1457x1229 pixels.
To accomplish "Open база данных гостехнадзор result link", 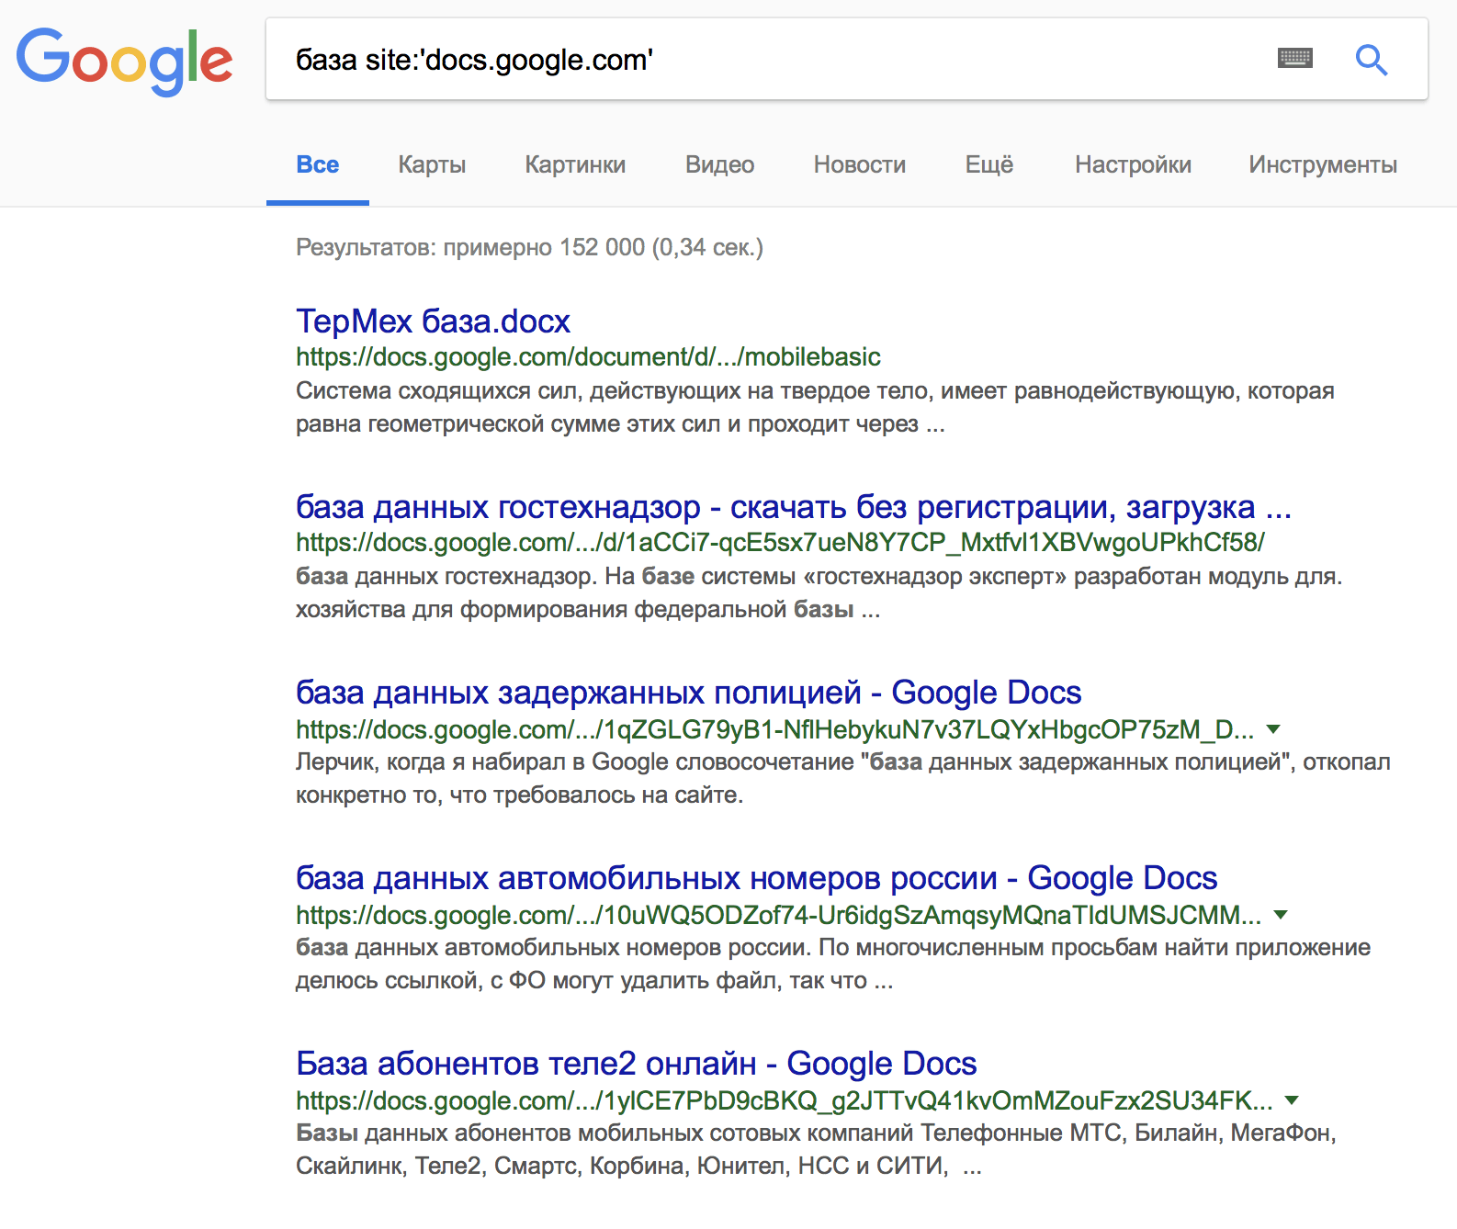I will (x=794, y=506).
